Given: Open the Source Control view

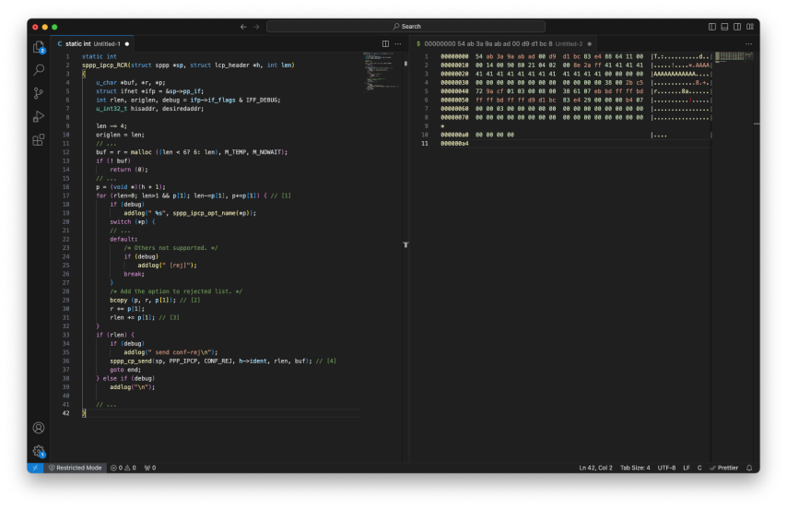Looking at the screenshot, I should click(39, 93).
